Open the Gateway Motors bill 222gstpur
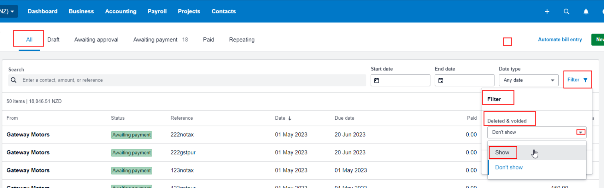 point(28,152)
